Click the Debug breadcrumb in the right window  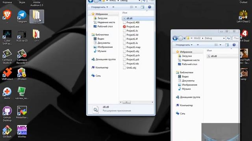208,38
